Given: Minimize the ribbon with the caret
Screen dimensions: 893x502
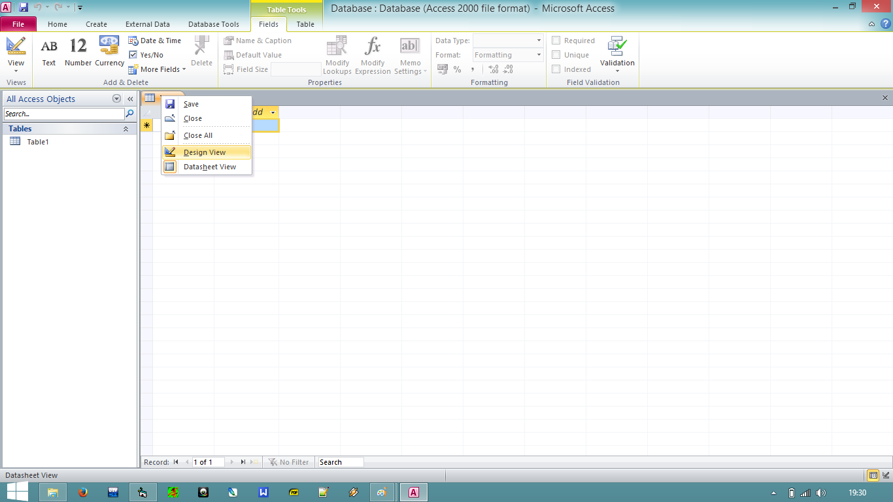Looking at the screenshot, I should pyautogui.click(x=873, y=24).
